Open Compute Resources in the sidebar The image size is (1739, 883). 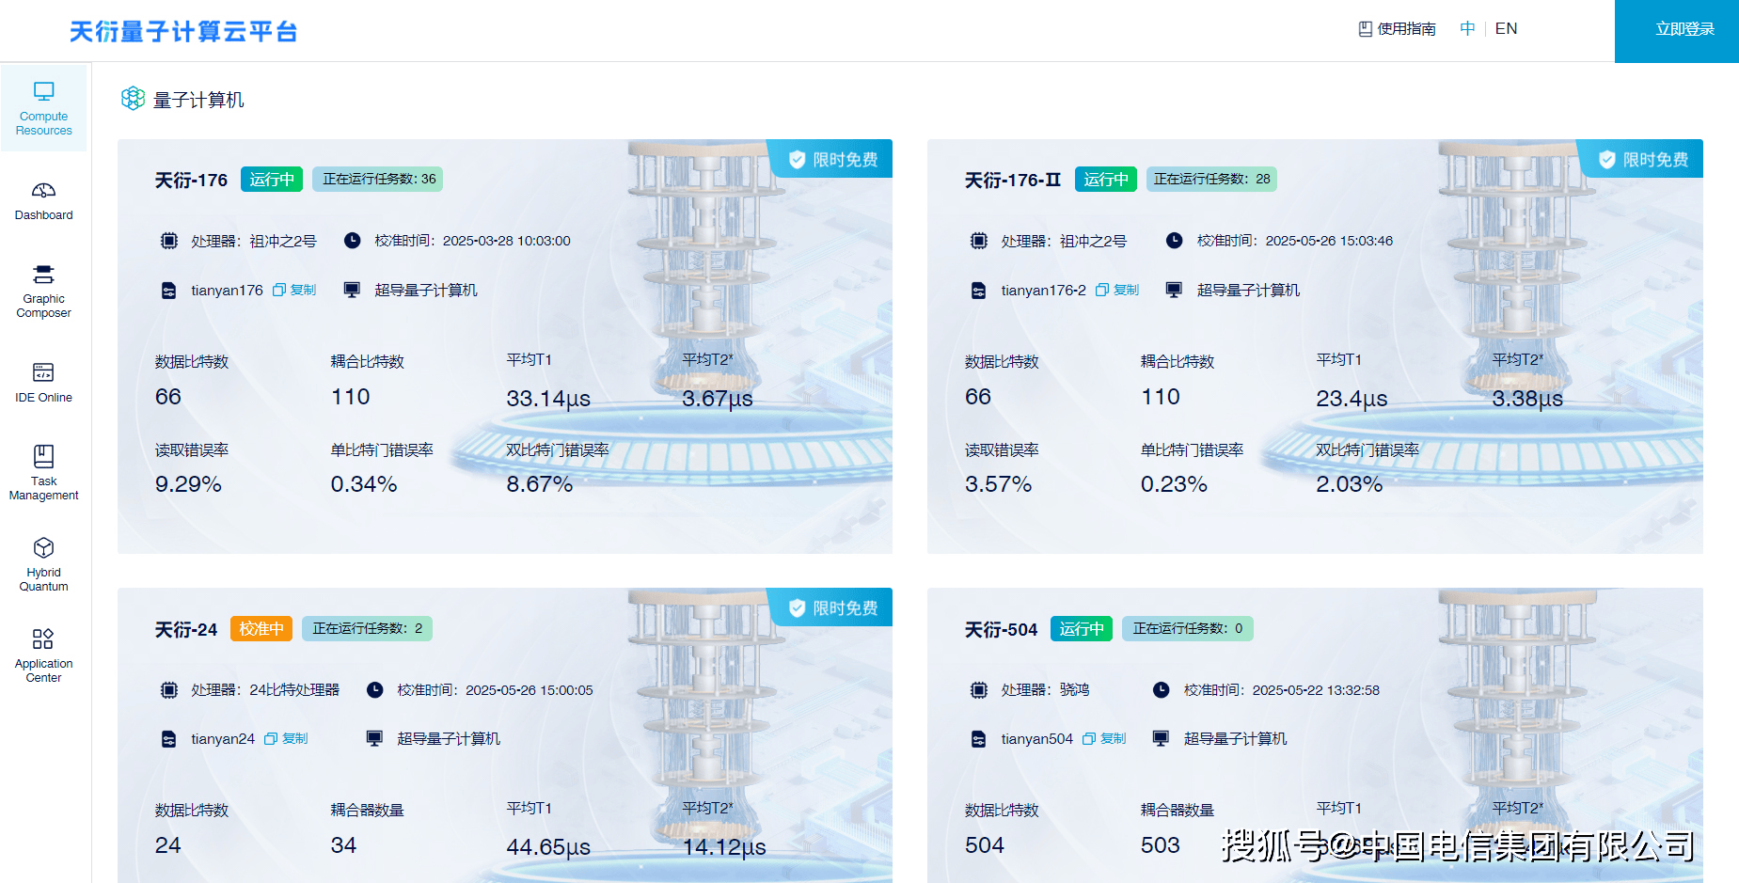[x=43, y=108]
